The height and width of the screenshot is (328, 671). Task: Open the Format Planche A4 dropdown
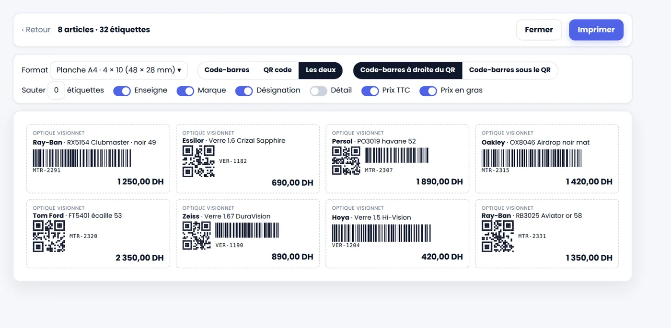(x=118, y=70)
